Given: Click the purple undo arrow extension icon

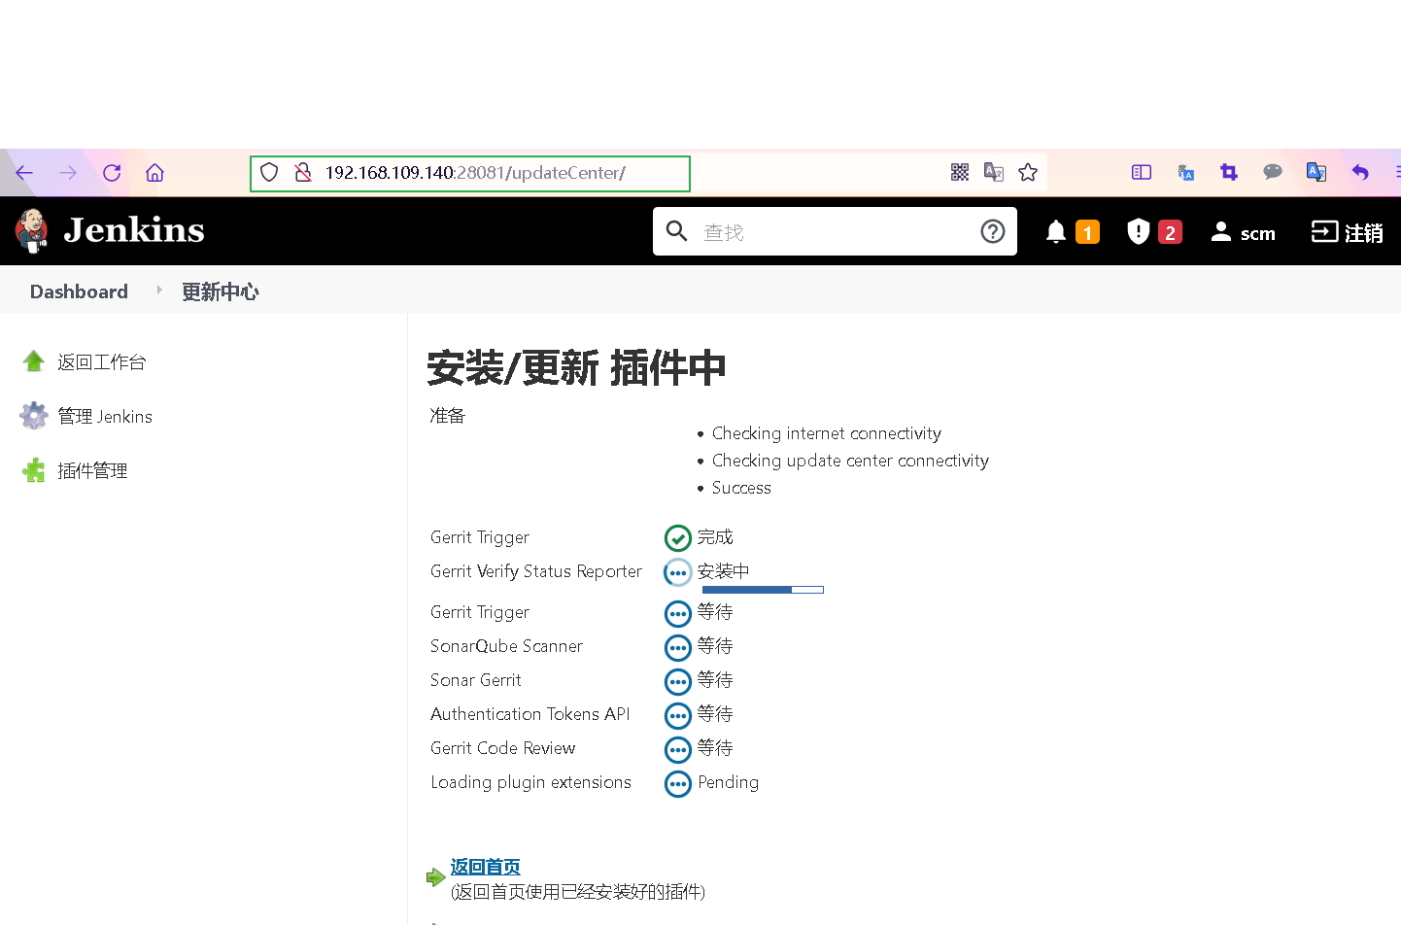Looking at the screenshot, I should tap(1360, 173).
